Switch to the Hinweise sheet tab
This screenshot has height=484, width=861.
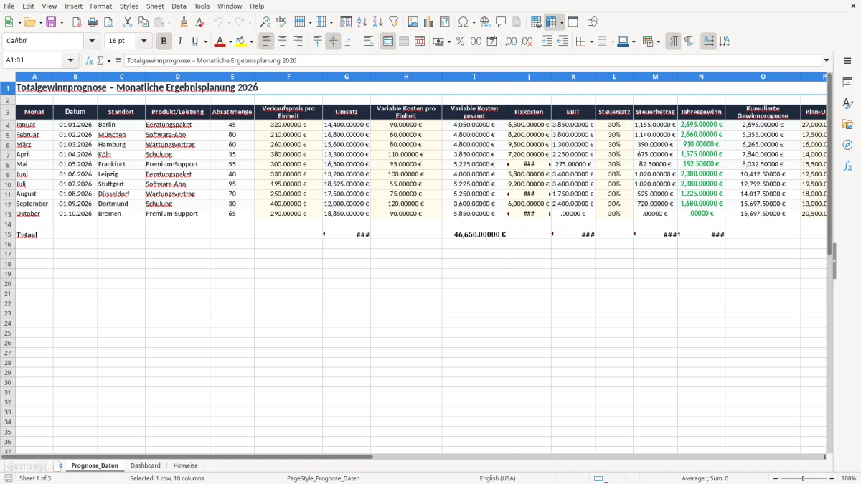(x=185, y=465)
